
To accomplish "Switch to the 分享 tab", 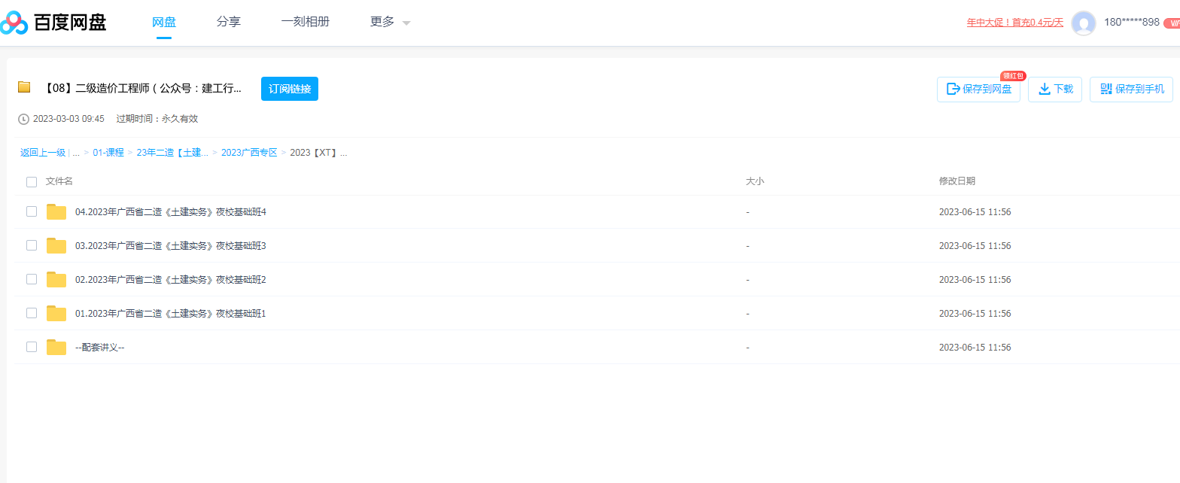I will [x=228, y=23].
